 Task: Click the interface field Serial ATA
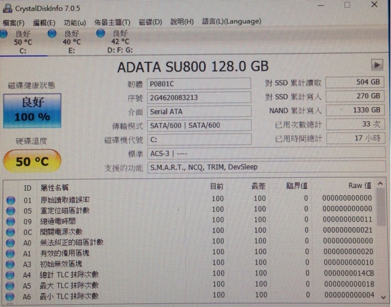199,111
